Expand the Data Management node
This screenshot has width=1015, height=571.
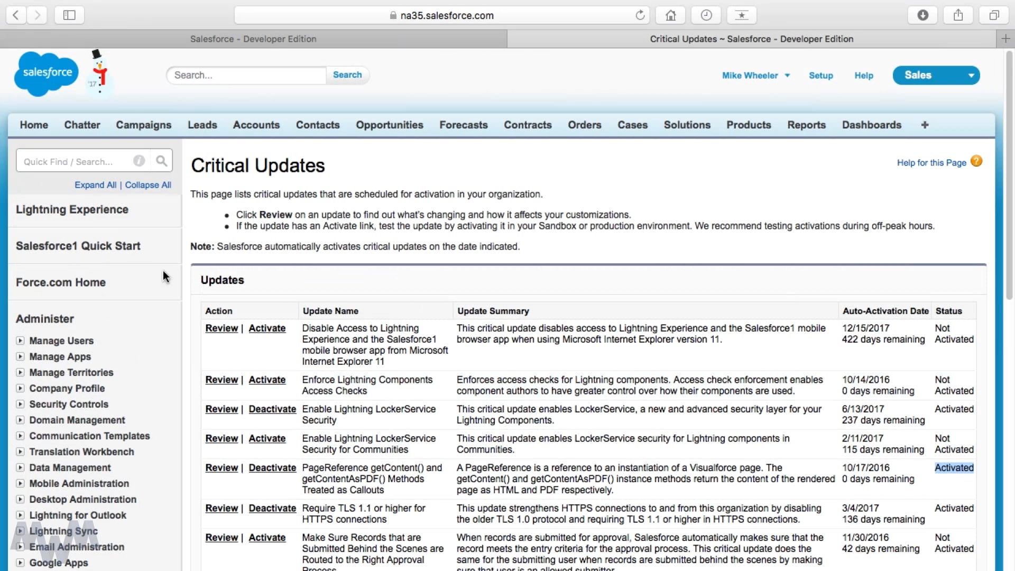pyautogui.click(x=20, y=468)
